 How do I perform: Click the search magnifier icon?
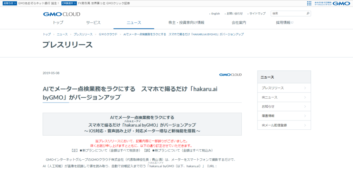pyautogui.click(x=308, y=13)
